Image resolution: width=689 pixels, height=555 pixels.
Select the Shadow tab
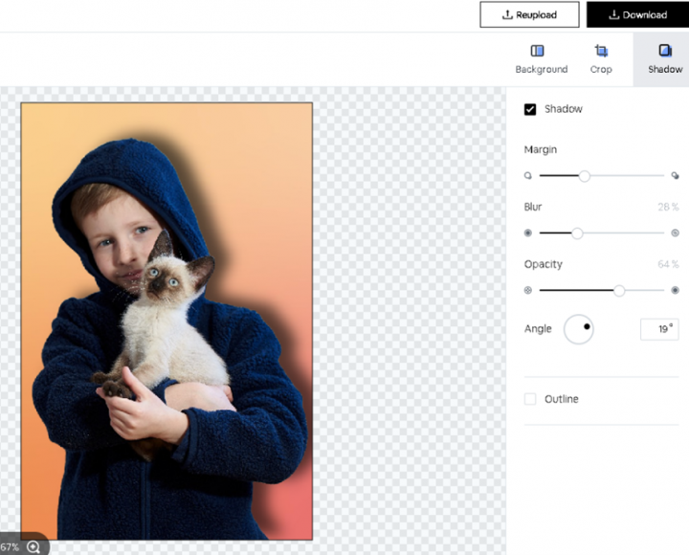pos(664,58)
